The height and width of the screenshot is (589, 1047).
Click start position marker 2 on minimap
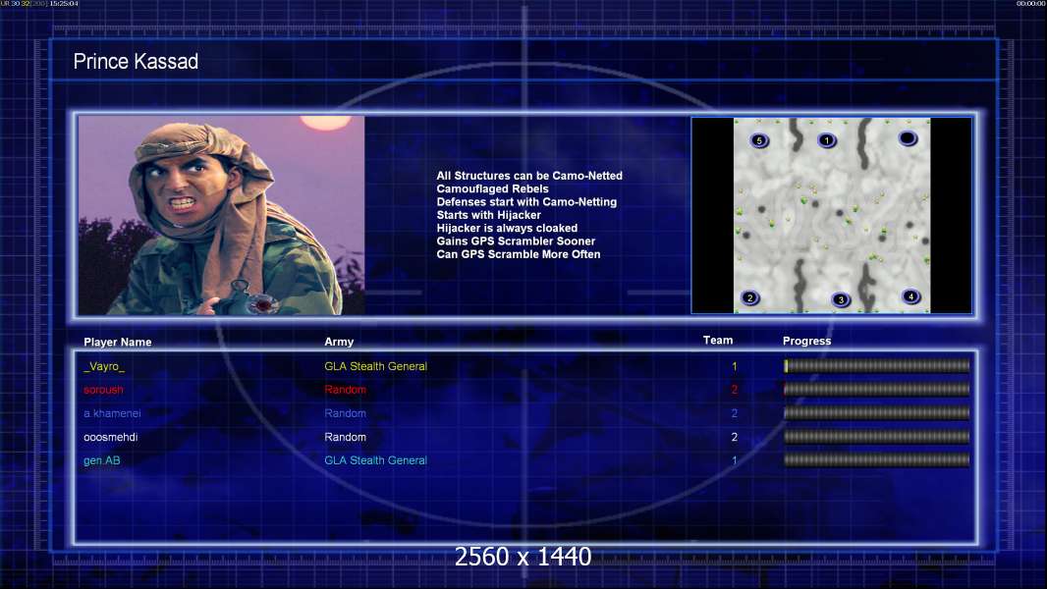[749, 297]
